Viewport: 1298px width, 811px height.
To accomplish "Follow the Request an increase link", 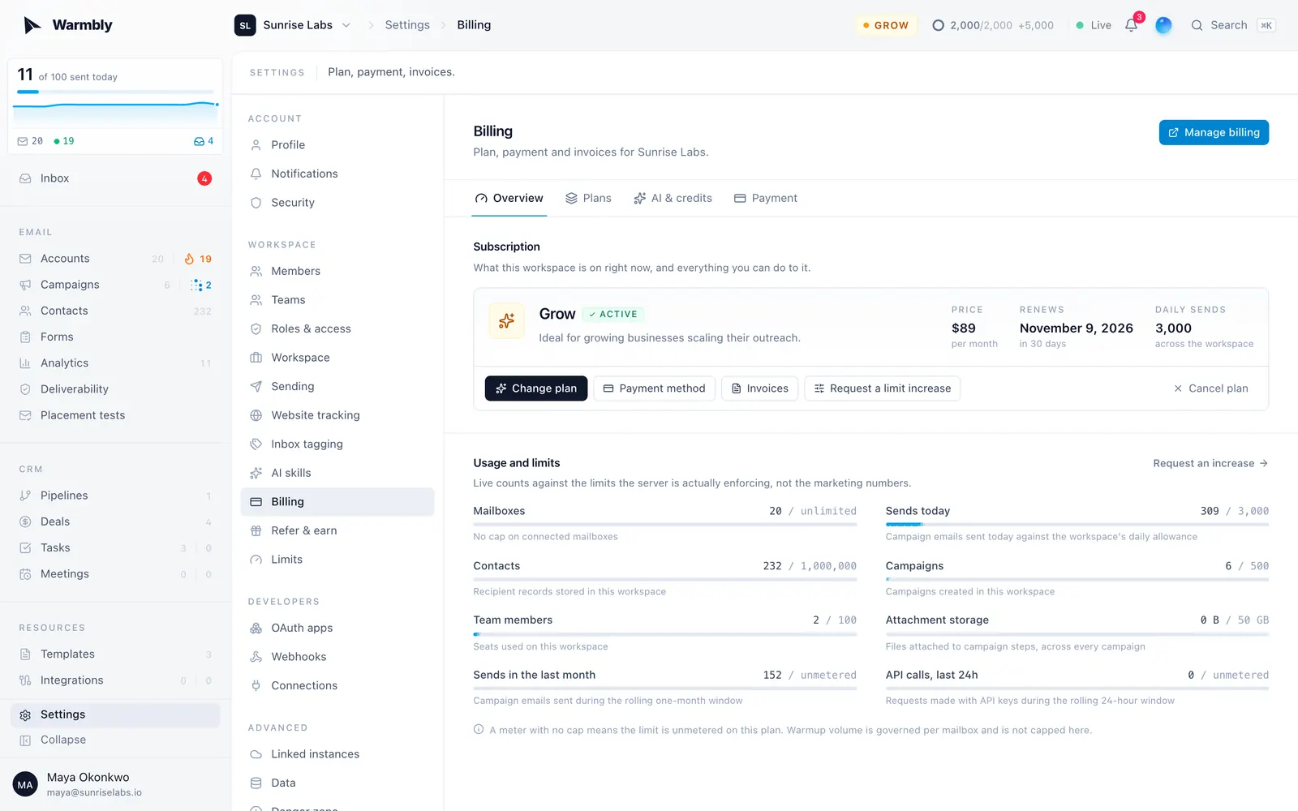I will pyautogui.click(x=1210, y=463).
